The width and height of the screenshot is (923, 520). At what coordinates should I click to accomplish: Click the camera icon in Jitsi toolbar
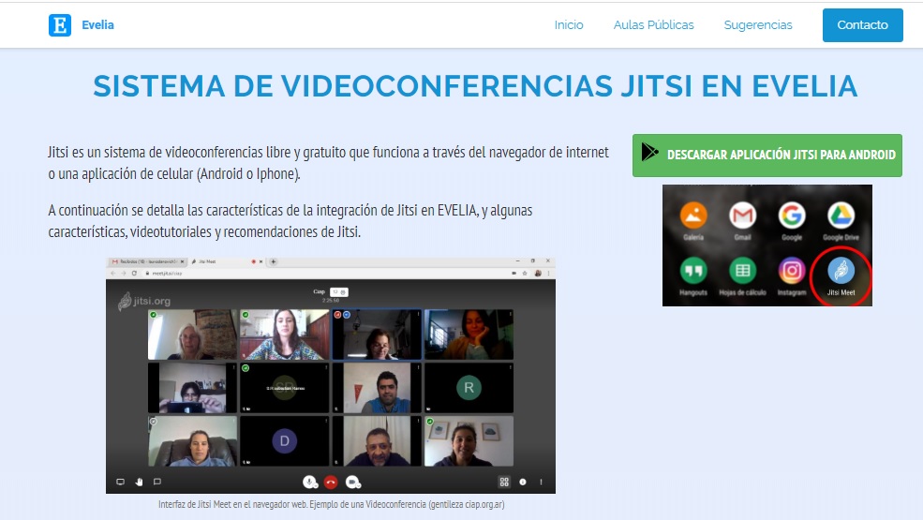352,483
